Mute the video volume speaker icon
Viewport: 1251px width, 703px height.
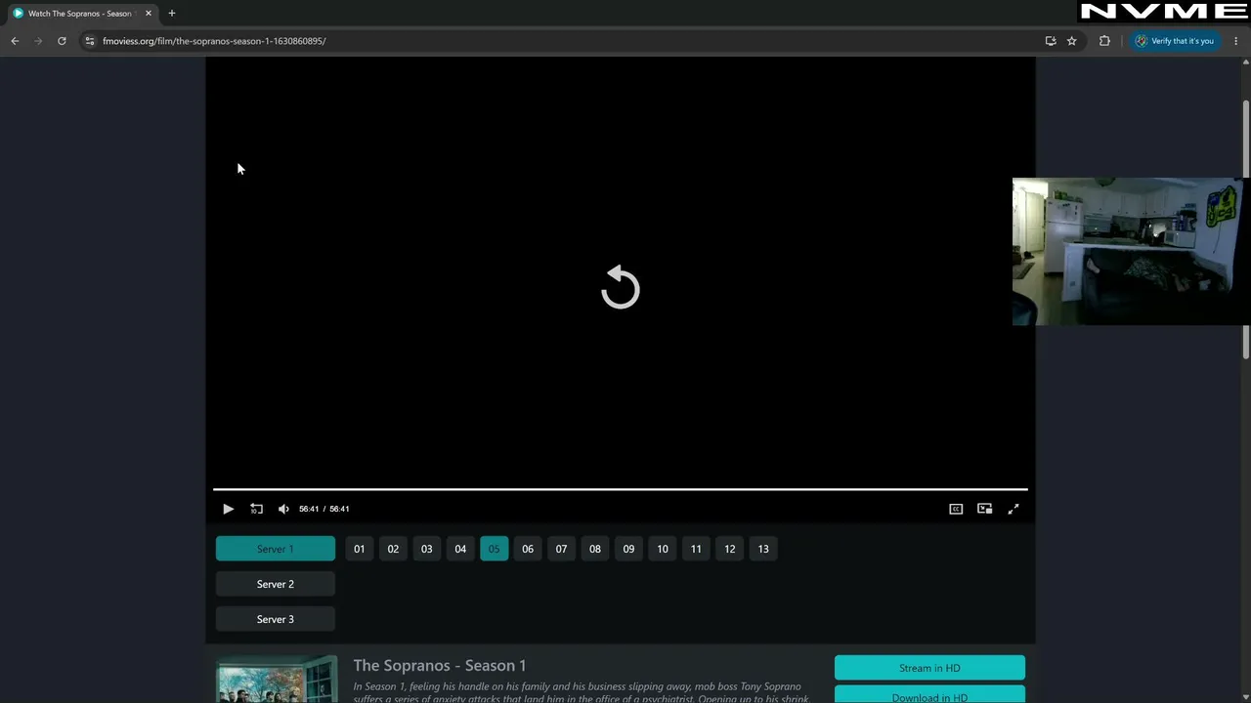coord(283,509)
